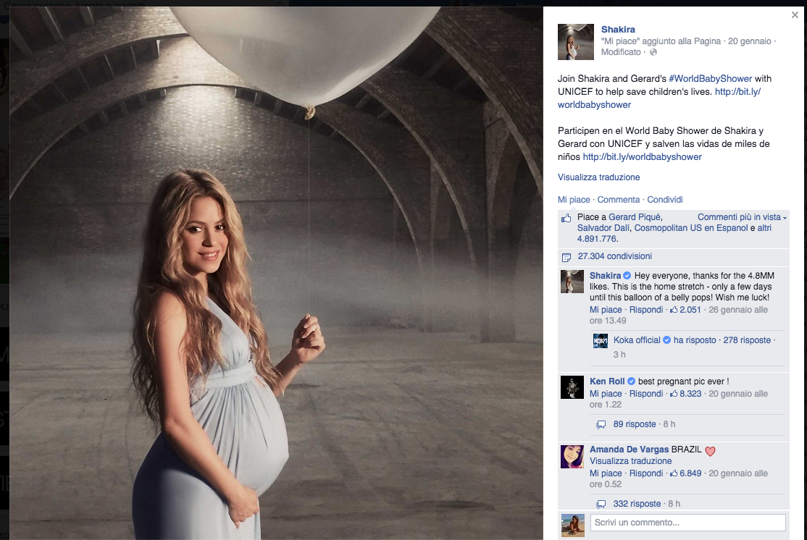Click the like count icon on Ken Roll's comment

pyautogui.click(x=674, y=394)
